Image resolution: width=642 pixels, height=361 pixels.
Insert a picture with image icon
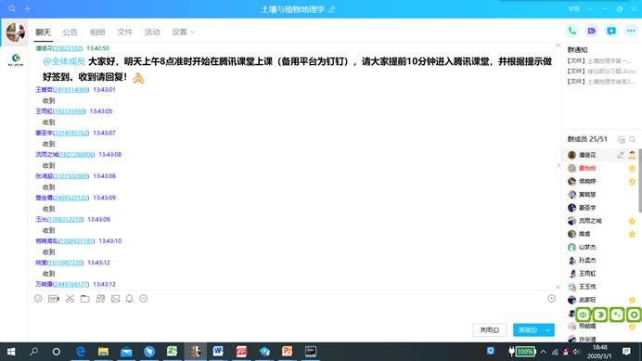coord(115,299)
